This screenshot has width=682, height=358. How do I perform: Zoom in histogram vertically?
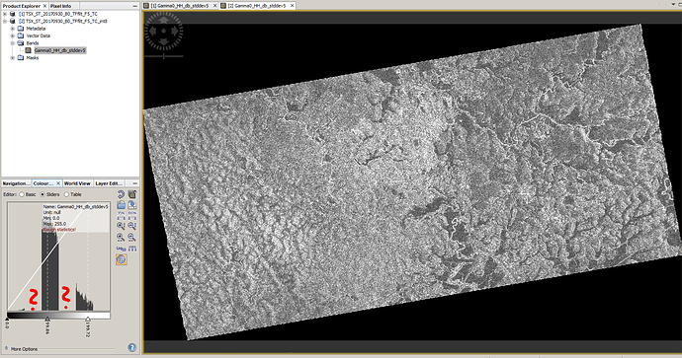pyautogui.click(x=122, y=226)
